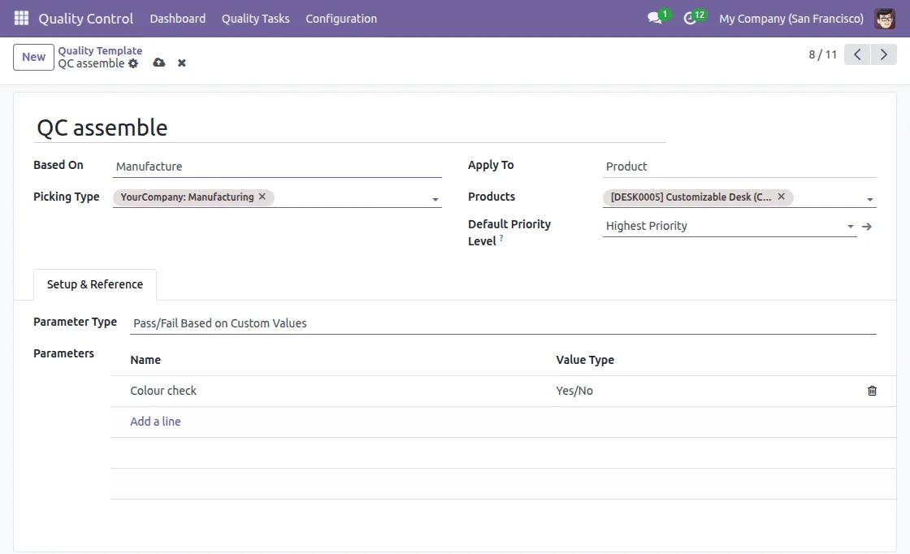Delete the Colour check parameter line

pos(872,391)
